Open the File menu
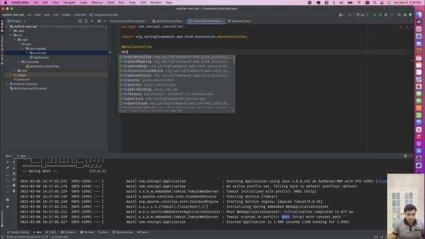Screen dimensions: 425x239 tap(36, 3)
